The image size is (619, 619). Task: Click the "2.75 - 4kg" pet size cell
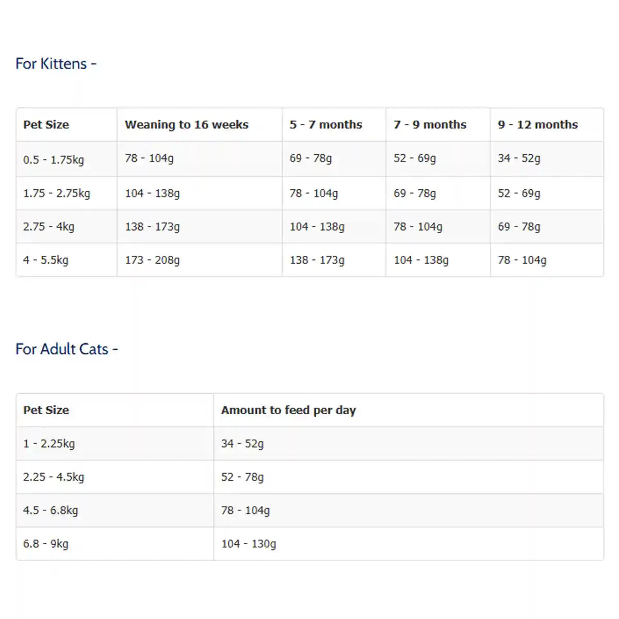point(48,227)
